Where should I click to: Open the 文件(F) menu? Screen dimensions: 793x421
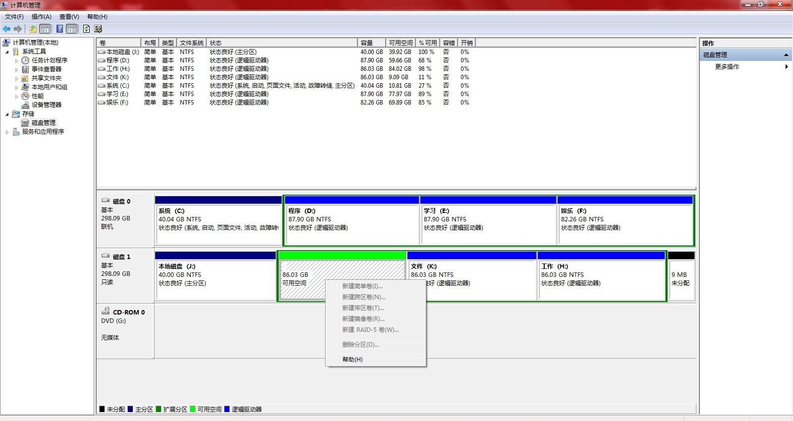click(14, 17)
